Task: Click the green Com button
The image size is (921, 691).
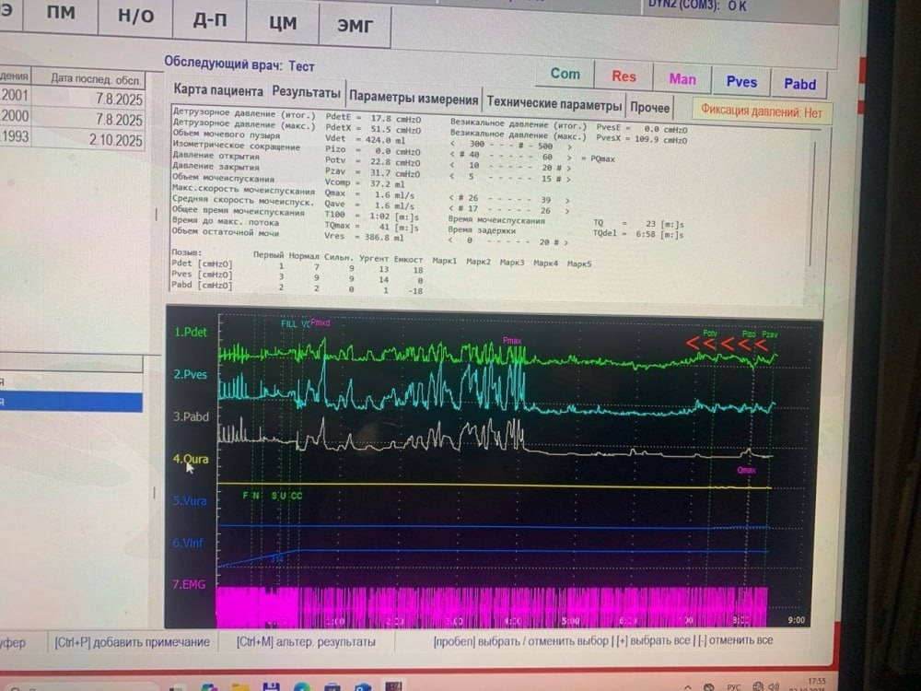Action: [565, 74]
